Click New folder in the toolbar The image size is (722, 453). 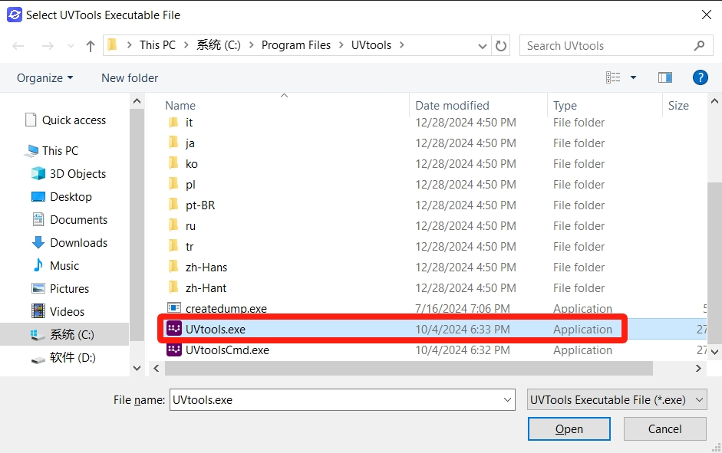[130, 78]
